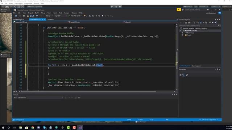This screenshot has height=130, width=232.
Task: Click Solution Explorer refresh icon
Action: [201, 23]
